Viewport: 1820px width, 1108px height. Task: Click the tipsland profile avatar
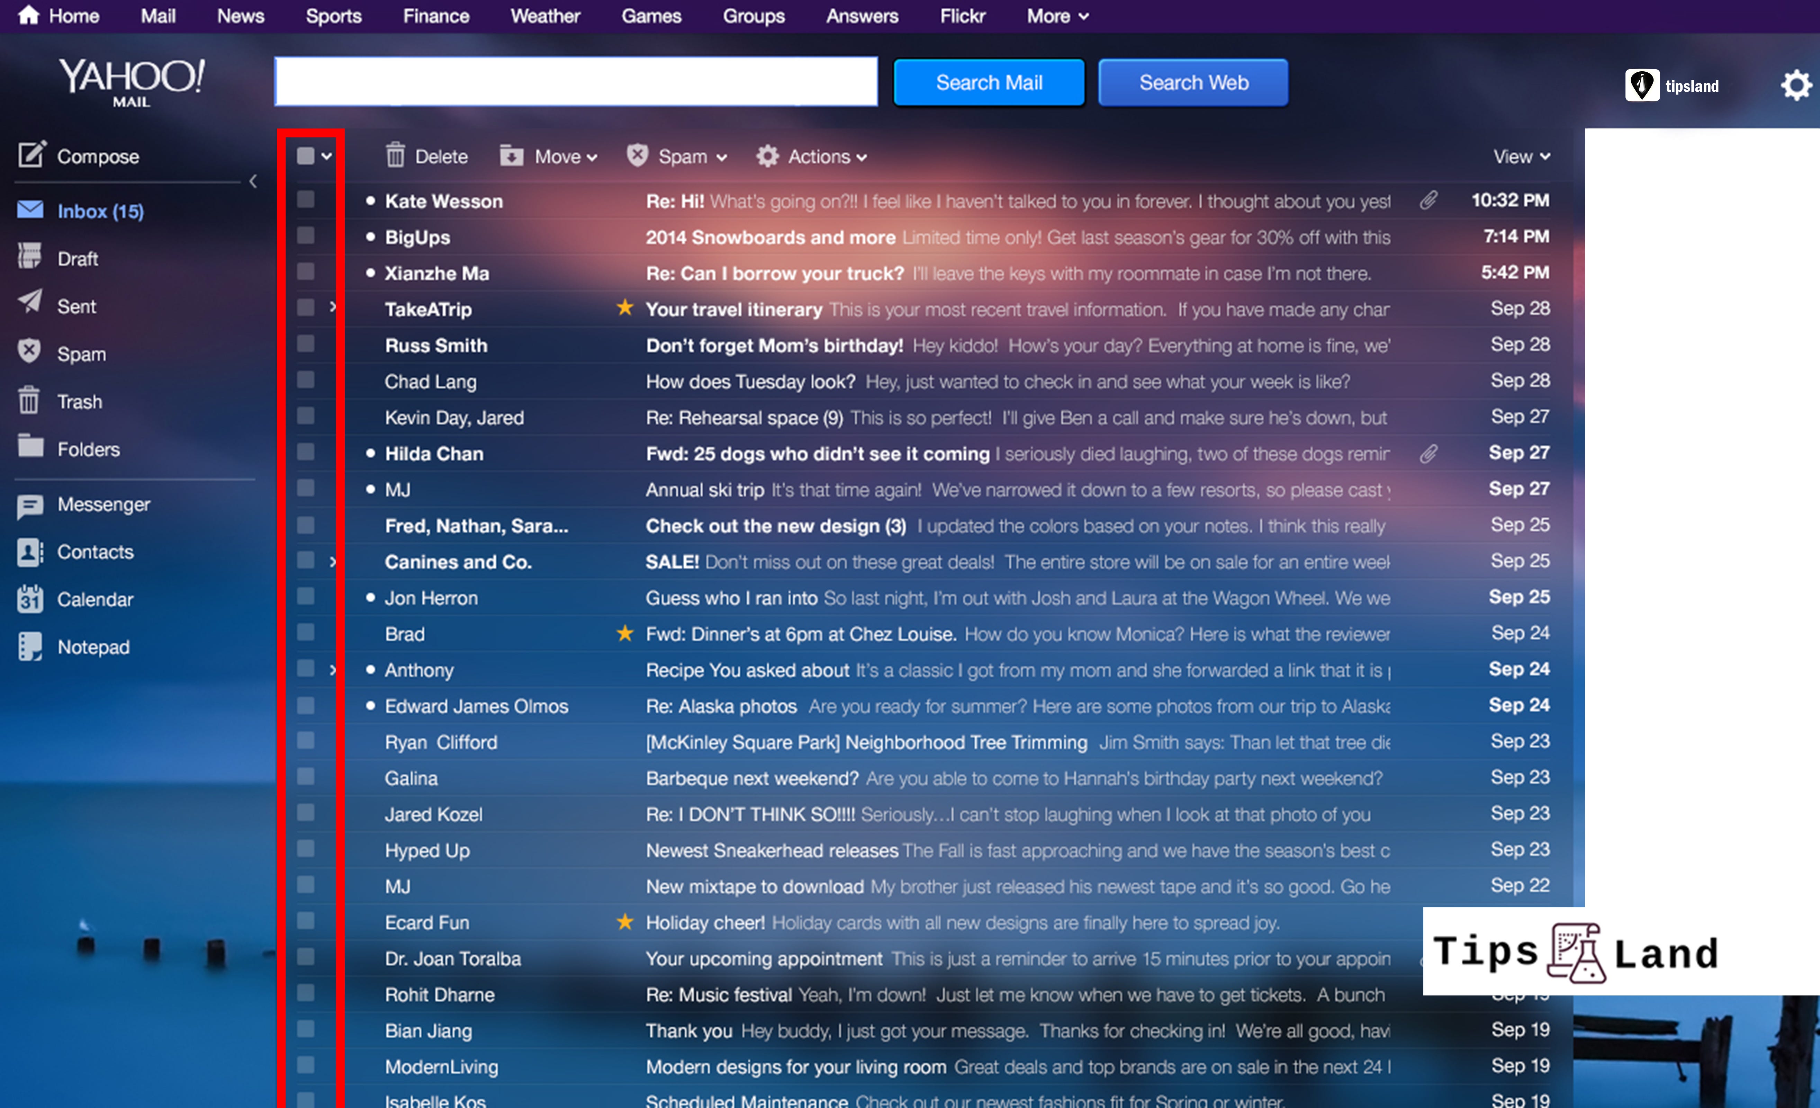(x=1641, y=86)
